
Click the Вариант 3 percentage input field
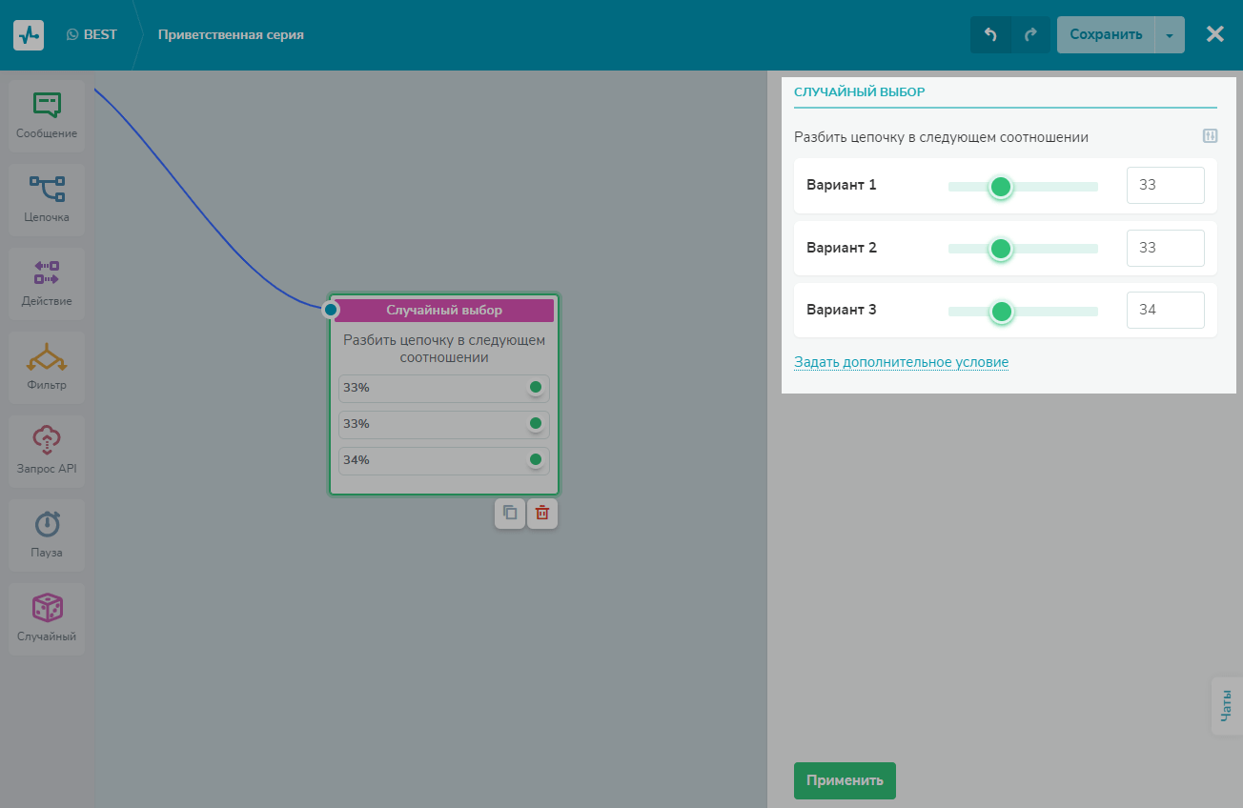[x=1165, y=310]
